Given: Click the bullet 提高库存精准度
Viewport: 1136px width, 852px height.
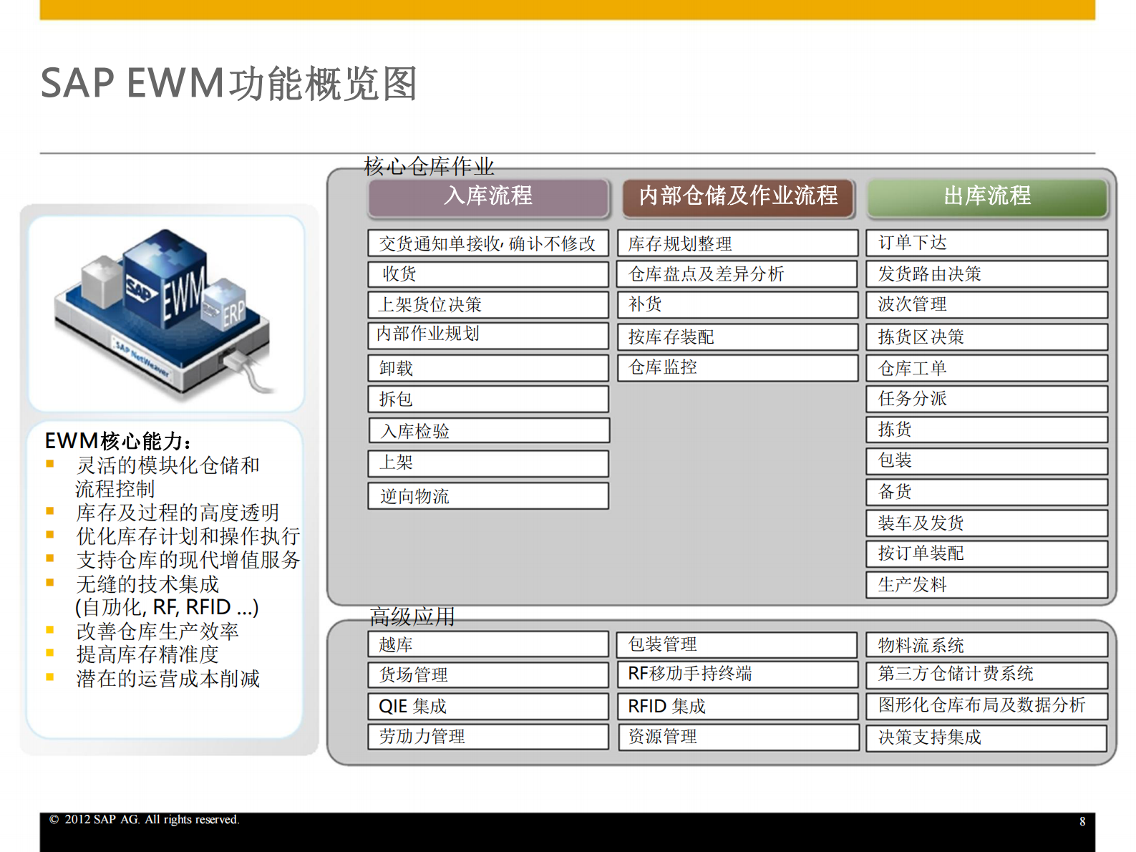Looking at the screenshot, I should click(x=147, y=654).
